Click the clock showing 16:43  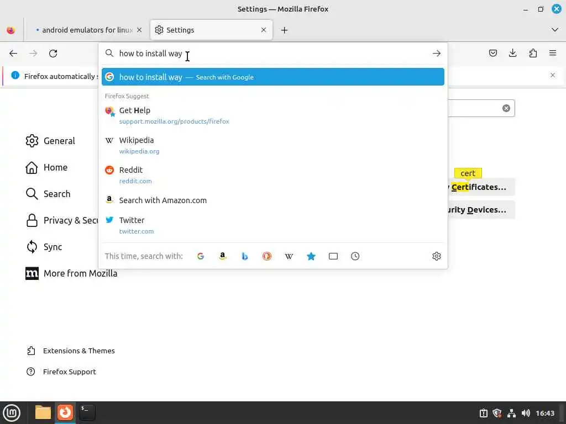pyautogui.click(x=545, y=413)
